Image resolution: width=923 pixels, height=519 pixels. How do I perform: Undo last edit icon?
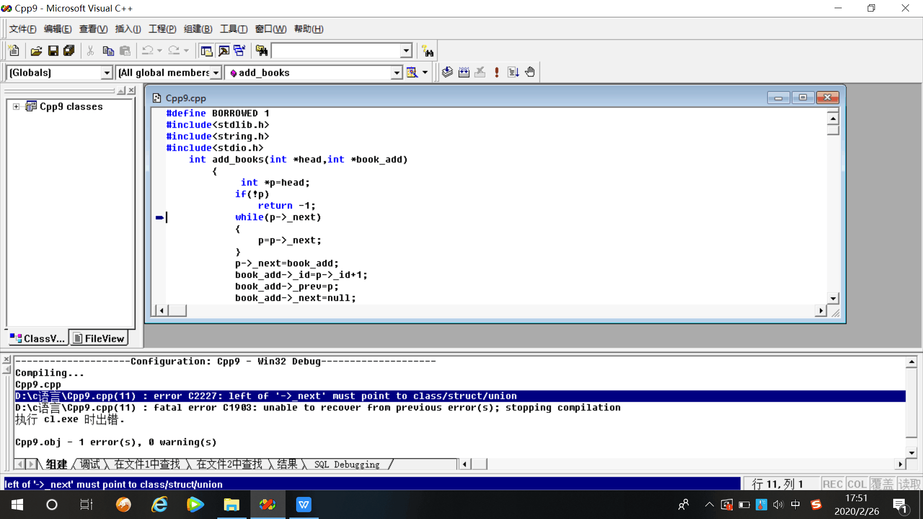(x=148, y=50)
